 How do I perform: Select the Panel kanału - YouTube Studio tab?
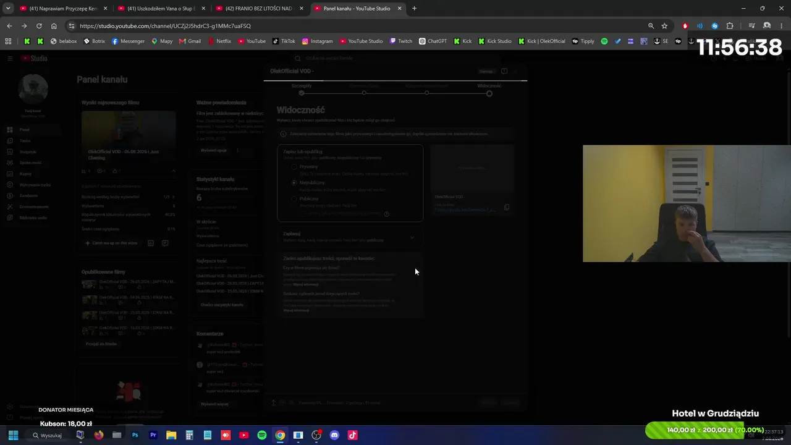coord(358,9)
